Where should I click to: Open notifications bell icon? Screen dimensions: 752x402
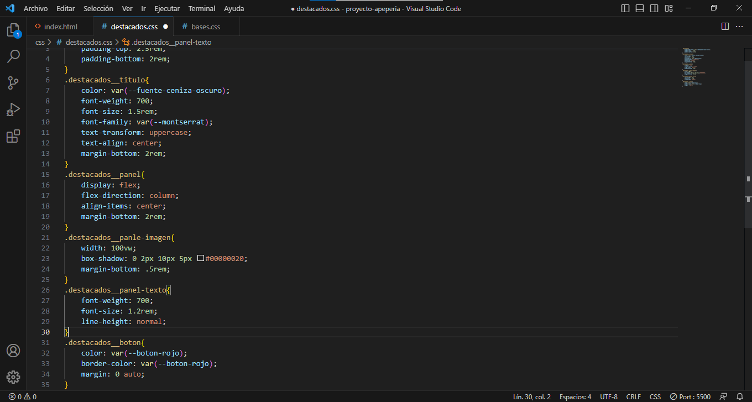pos(740,396)
